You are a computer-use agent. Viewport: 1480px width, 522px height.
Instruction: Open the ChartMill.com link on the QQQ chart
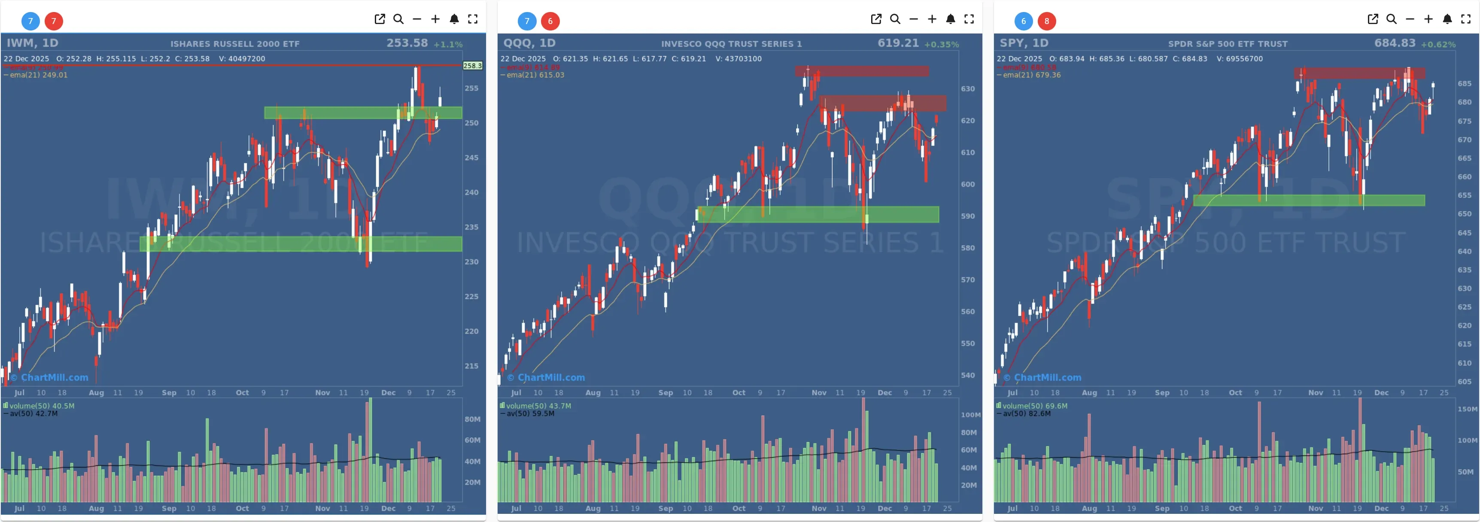coord(545,377)
